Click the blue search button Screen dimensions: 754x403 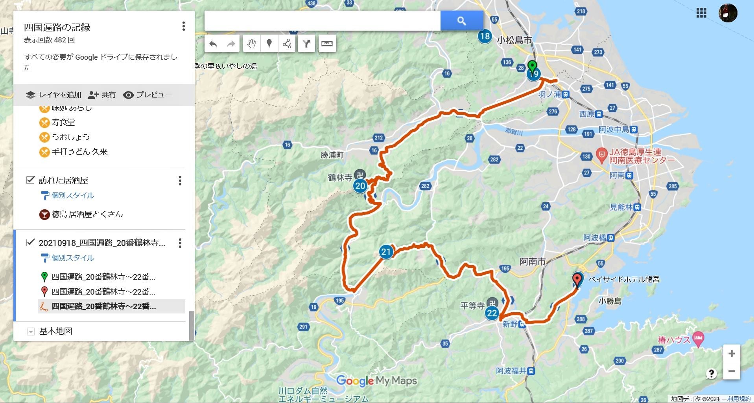coord(462,21)
